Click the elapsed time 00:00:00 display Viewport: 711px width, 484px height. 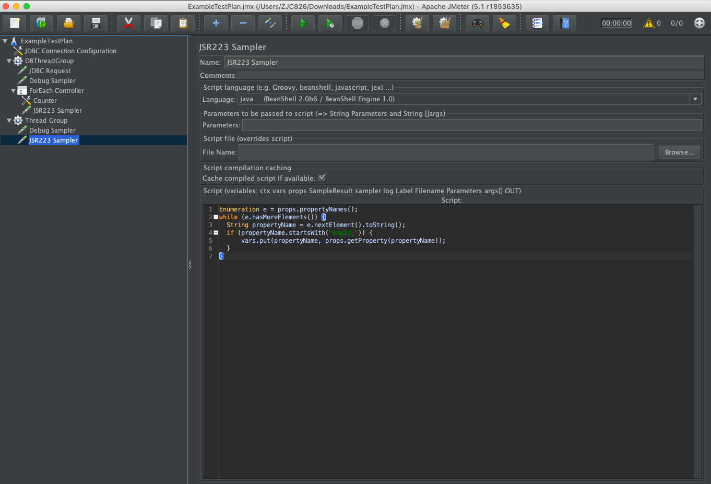coord(617,23)
